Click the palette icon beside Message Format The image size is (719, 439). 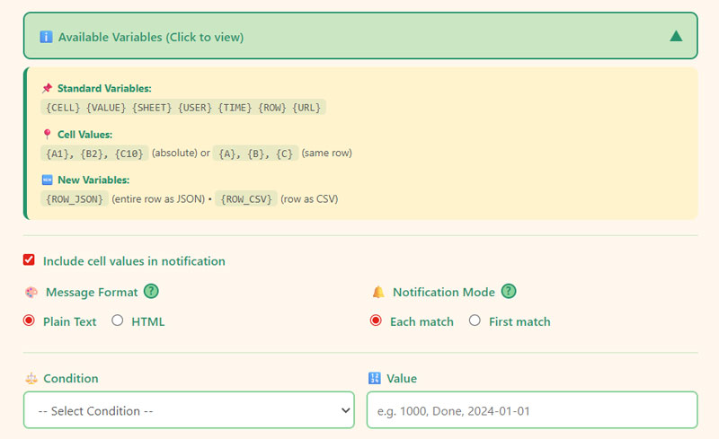pos(31,293)
